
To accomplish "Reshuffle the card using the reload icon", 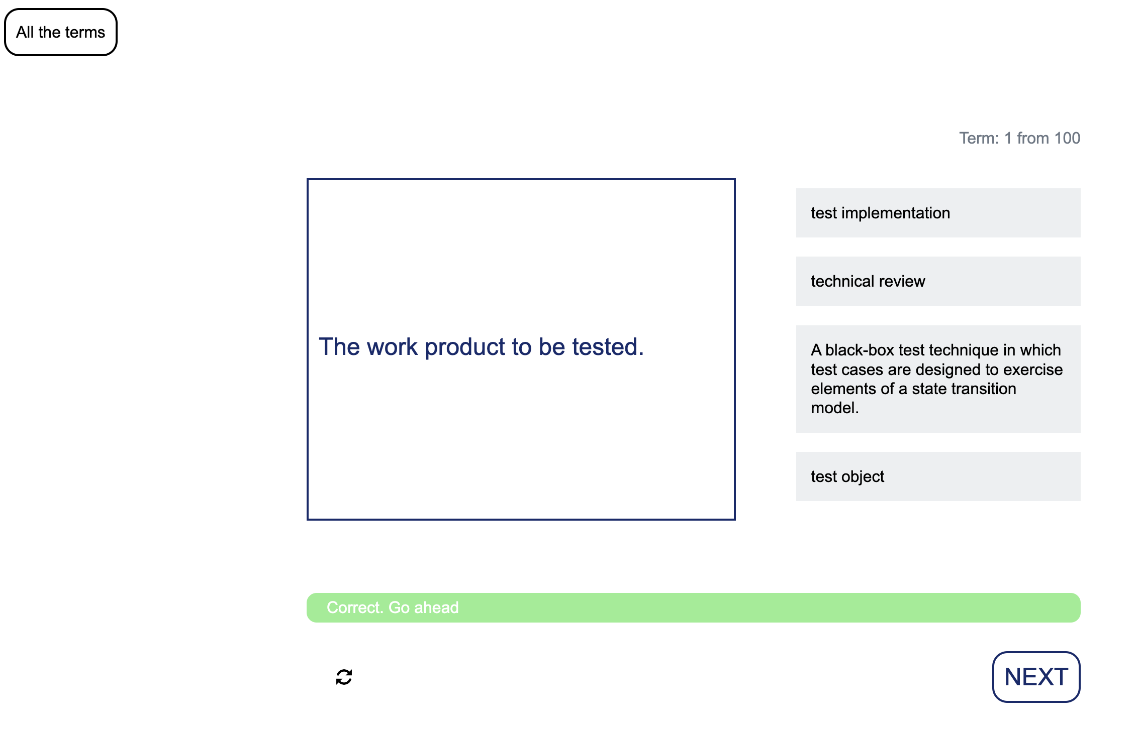I will pyautogui.click(x=344, y=677).
